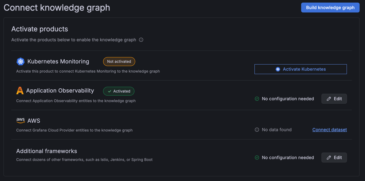Click the Activate products section heading
The height and width of the screenshot is (181, 365).
click(x=40, y=29)
